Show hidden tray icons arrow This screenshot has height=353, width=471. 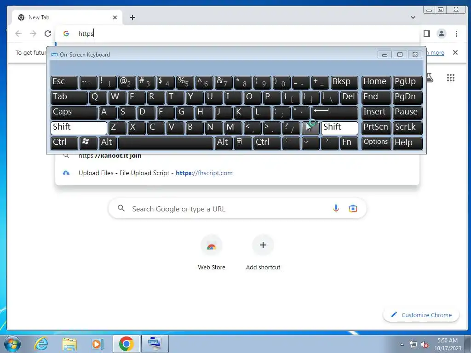click(402, 344)
